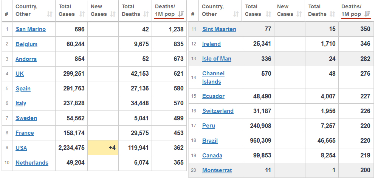The height and width of the screenshot is (179, 378).
Task: Open the Switzerland country link
Action: point(218,111)
